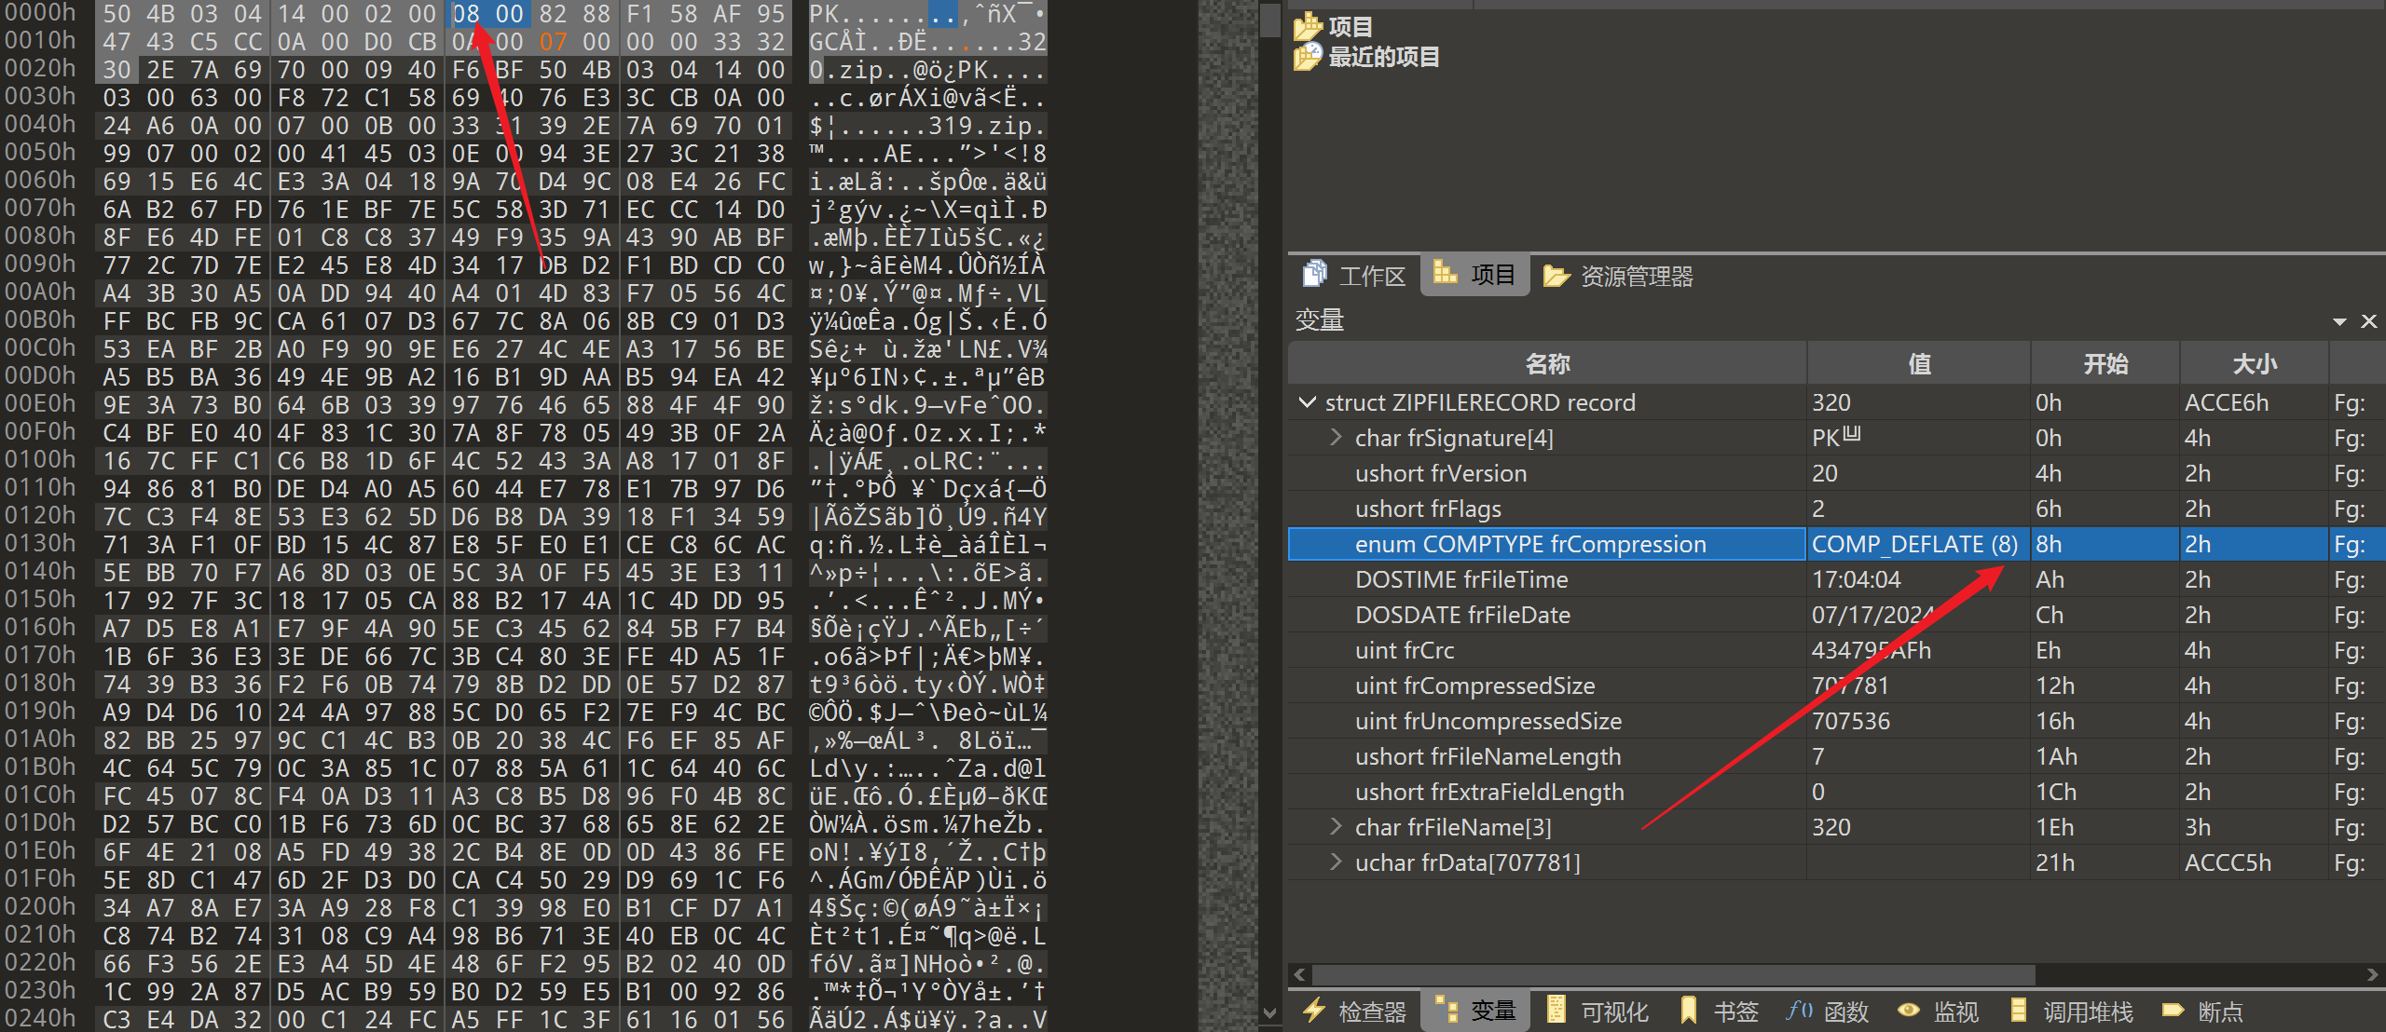
Task: Click the Breakpoints tab icon
Action: pos(2173,1011)
